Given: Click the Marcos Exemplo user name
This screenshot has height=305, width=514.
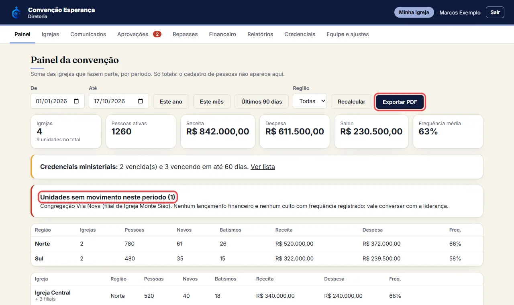Looking at the screenshot, I should click(x=460, y=12).
